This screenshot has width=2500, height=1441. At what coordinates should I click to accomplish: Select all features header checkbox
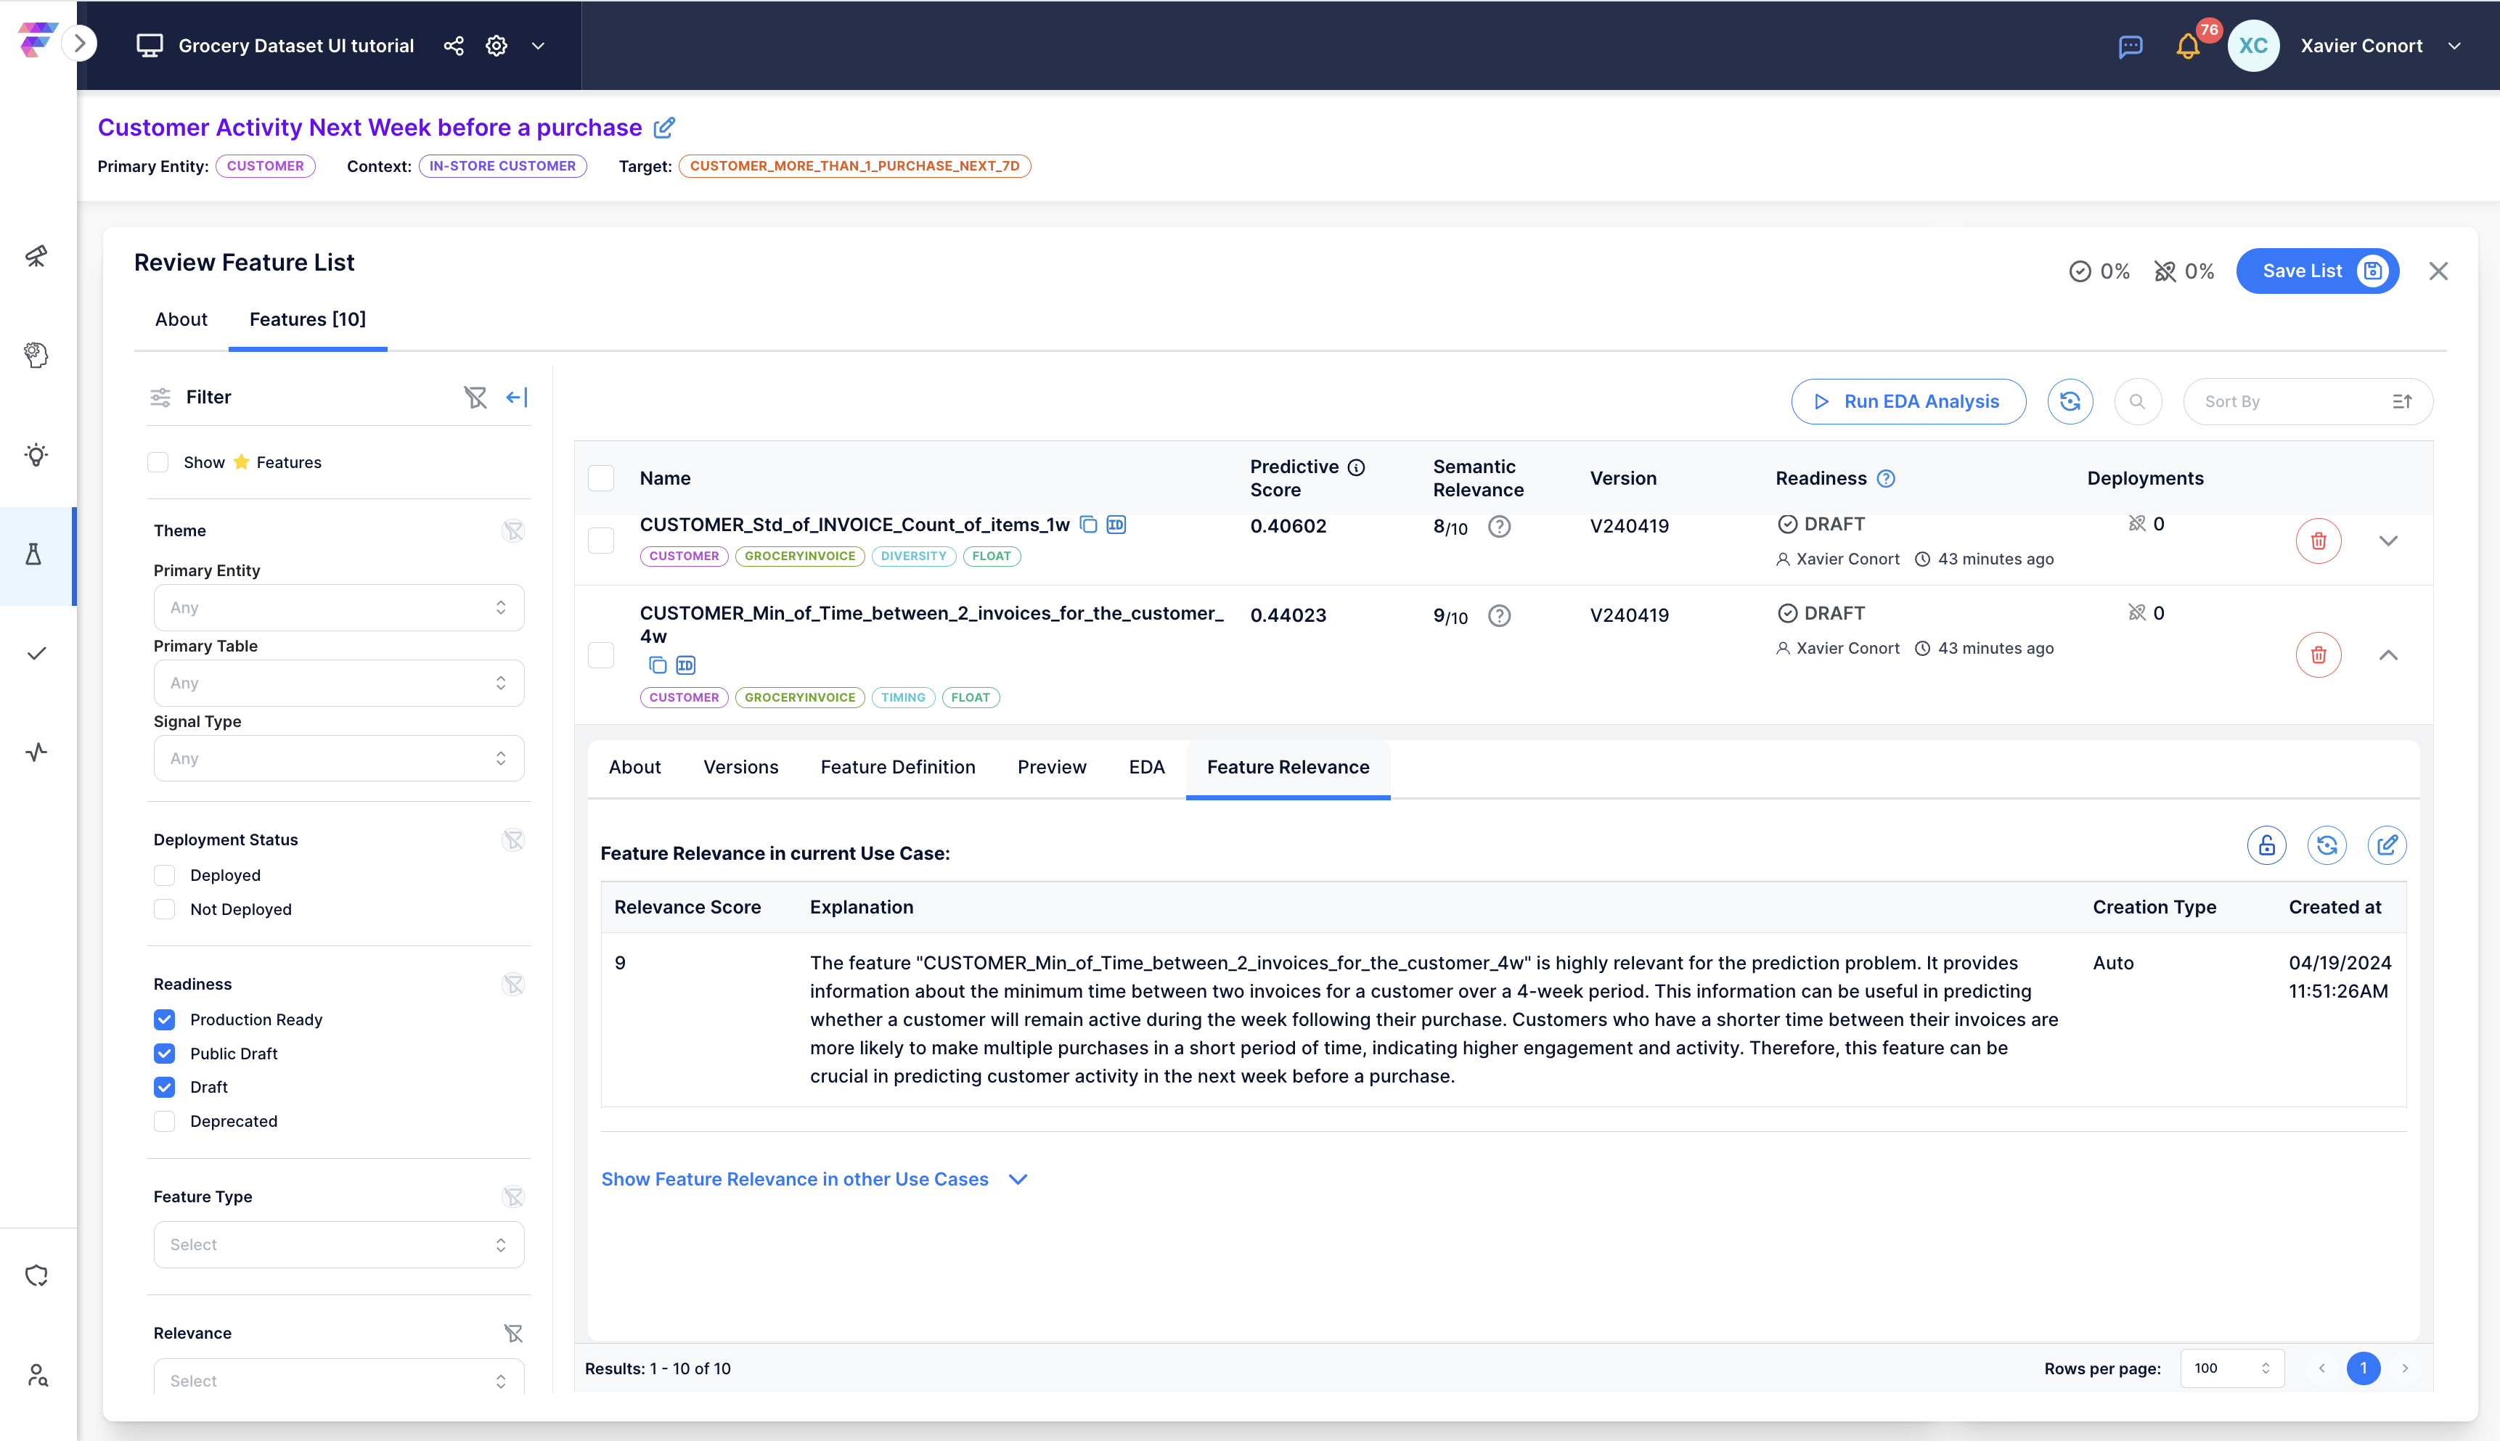tap(601, 478)
